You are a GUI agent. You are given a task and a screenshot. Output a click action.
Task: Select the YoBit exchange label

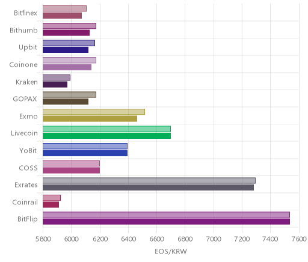[28, 150]
